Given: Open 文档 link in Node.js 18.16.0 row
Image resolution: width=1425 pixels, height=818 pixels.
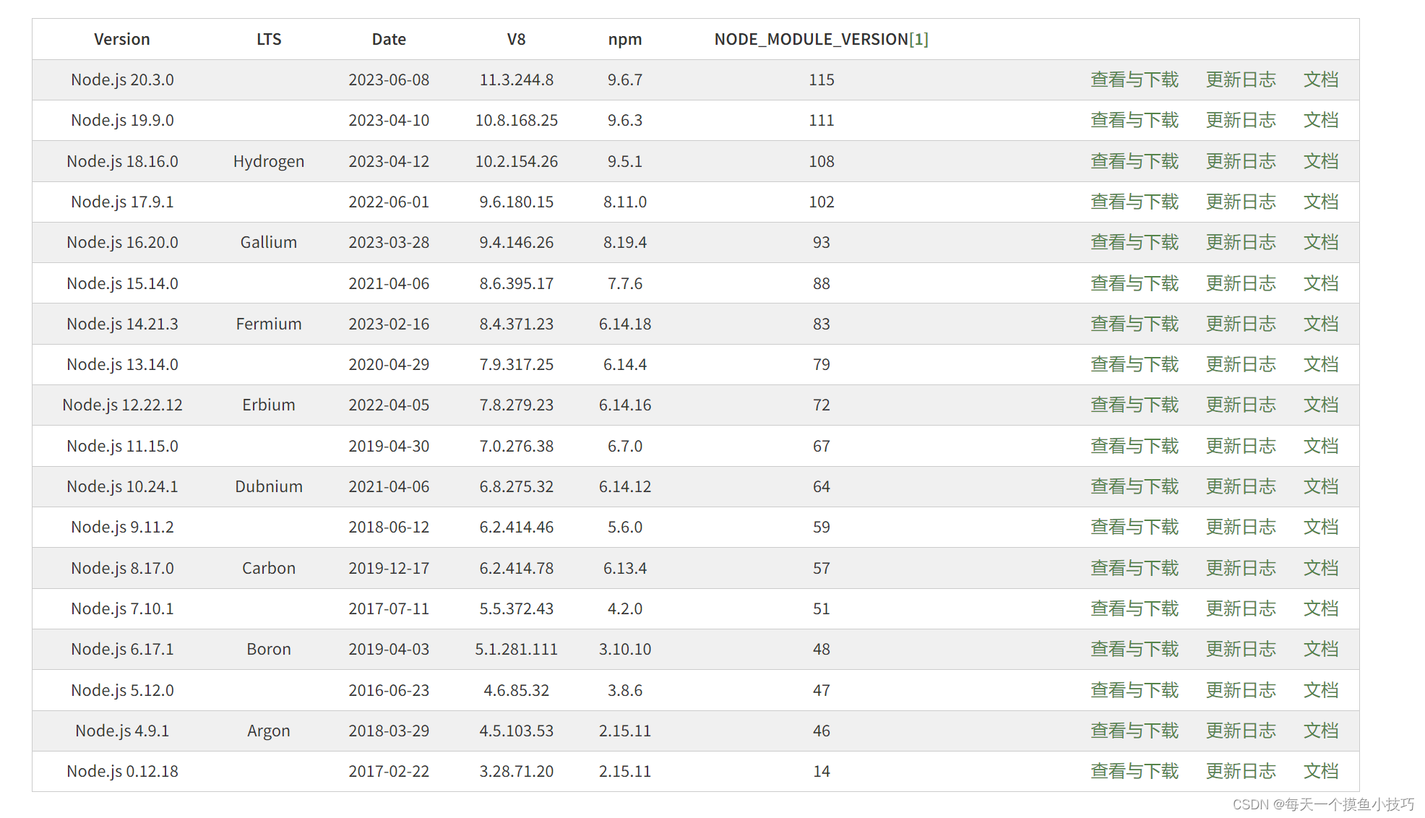Looking at the screenshot, I should point(1321,161).
